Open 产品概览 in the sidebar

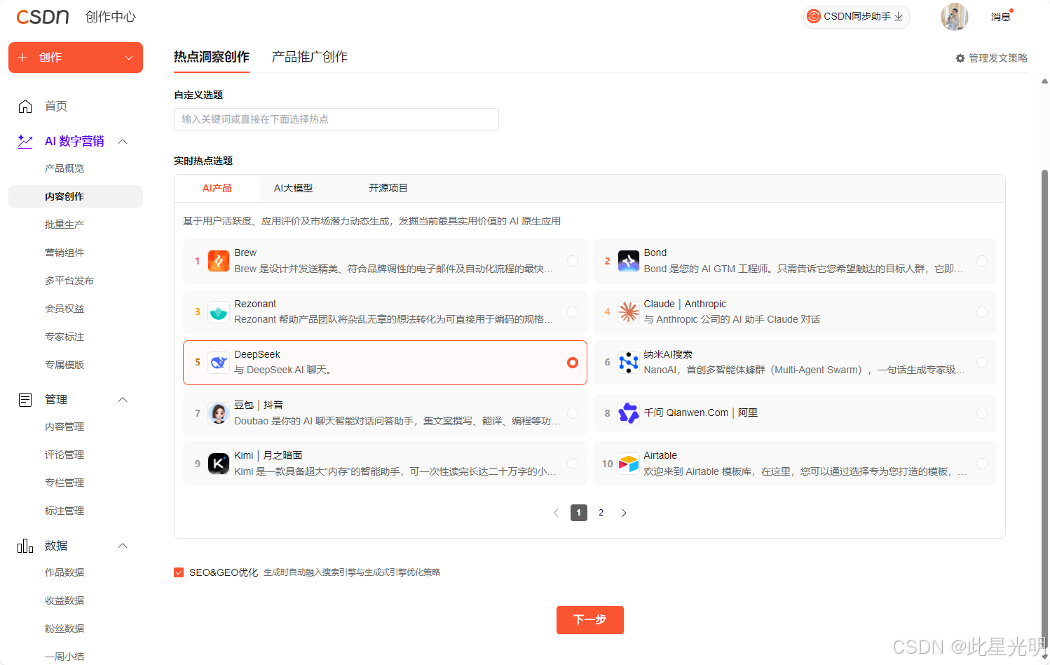pos(64,168)
